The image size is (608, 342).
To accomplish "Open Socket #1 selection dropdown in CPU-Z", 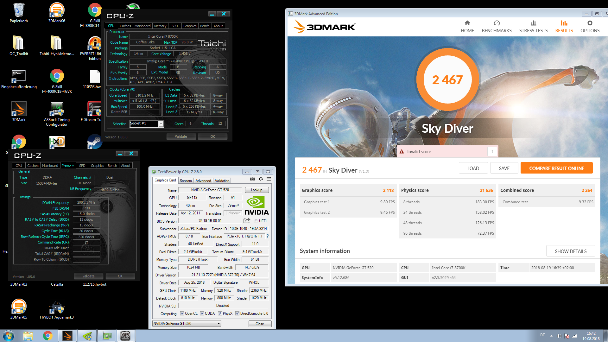I will click(161, 123).
